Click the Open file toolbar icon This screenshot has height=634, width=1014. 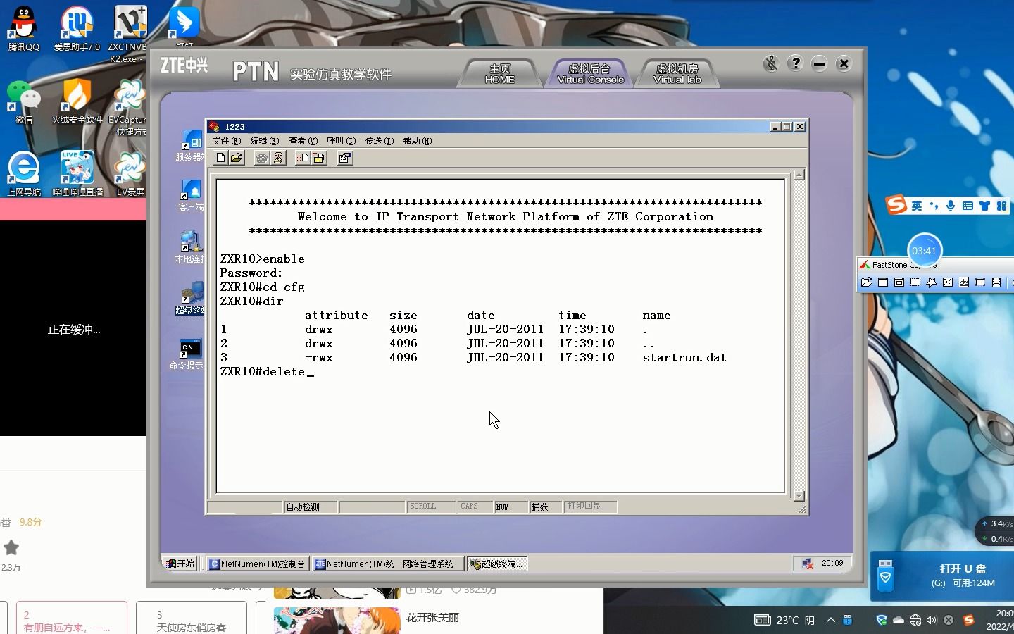click(x=237, y=158)
